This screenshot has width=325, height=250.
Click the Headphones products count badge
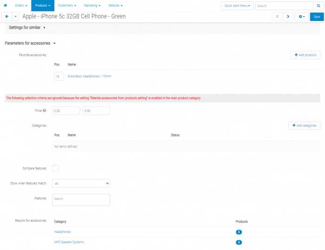(x=239, y=232)
